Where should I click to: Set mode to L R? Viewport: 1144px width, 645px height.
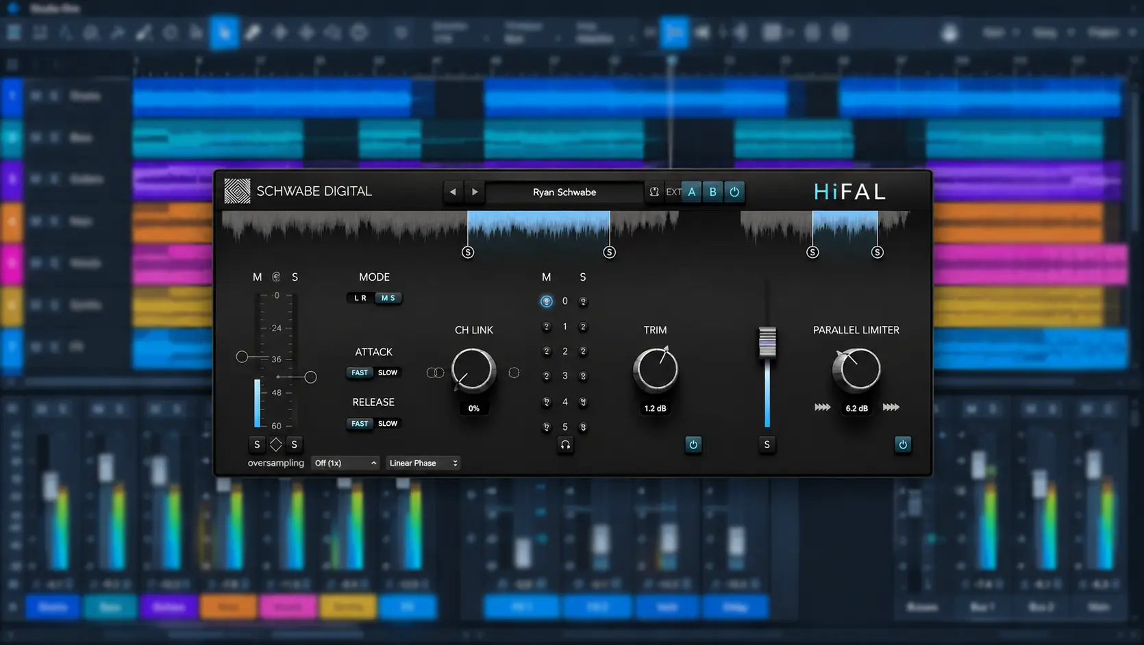(x=360, y=298)
